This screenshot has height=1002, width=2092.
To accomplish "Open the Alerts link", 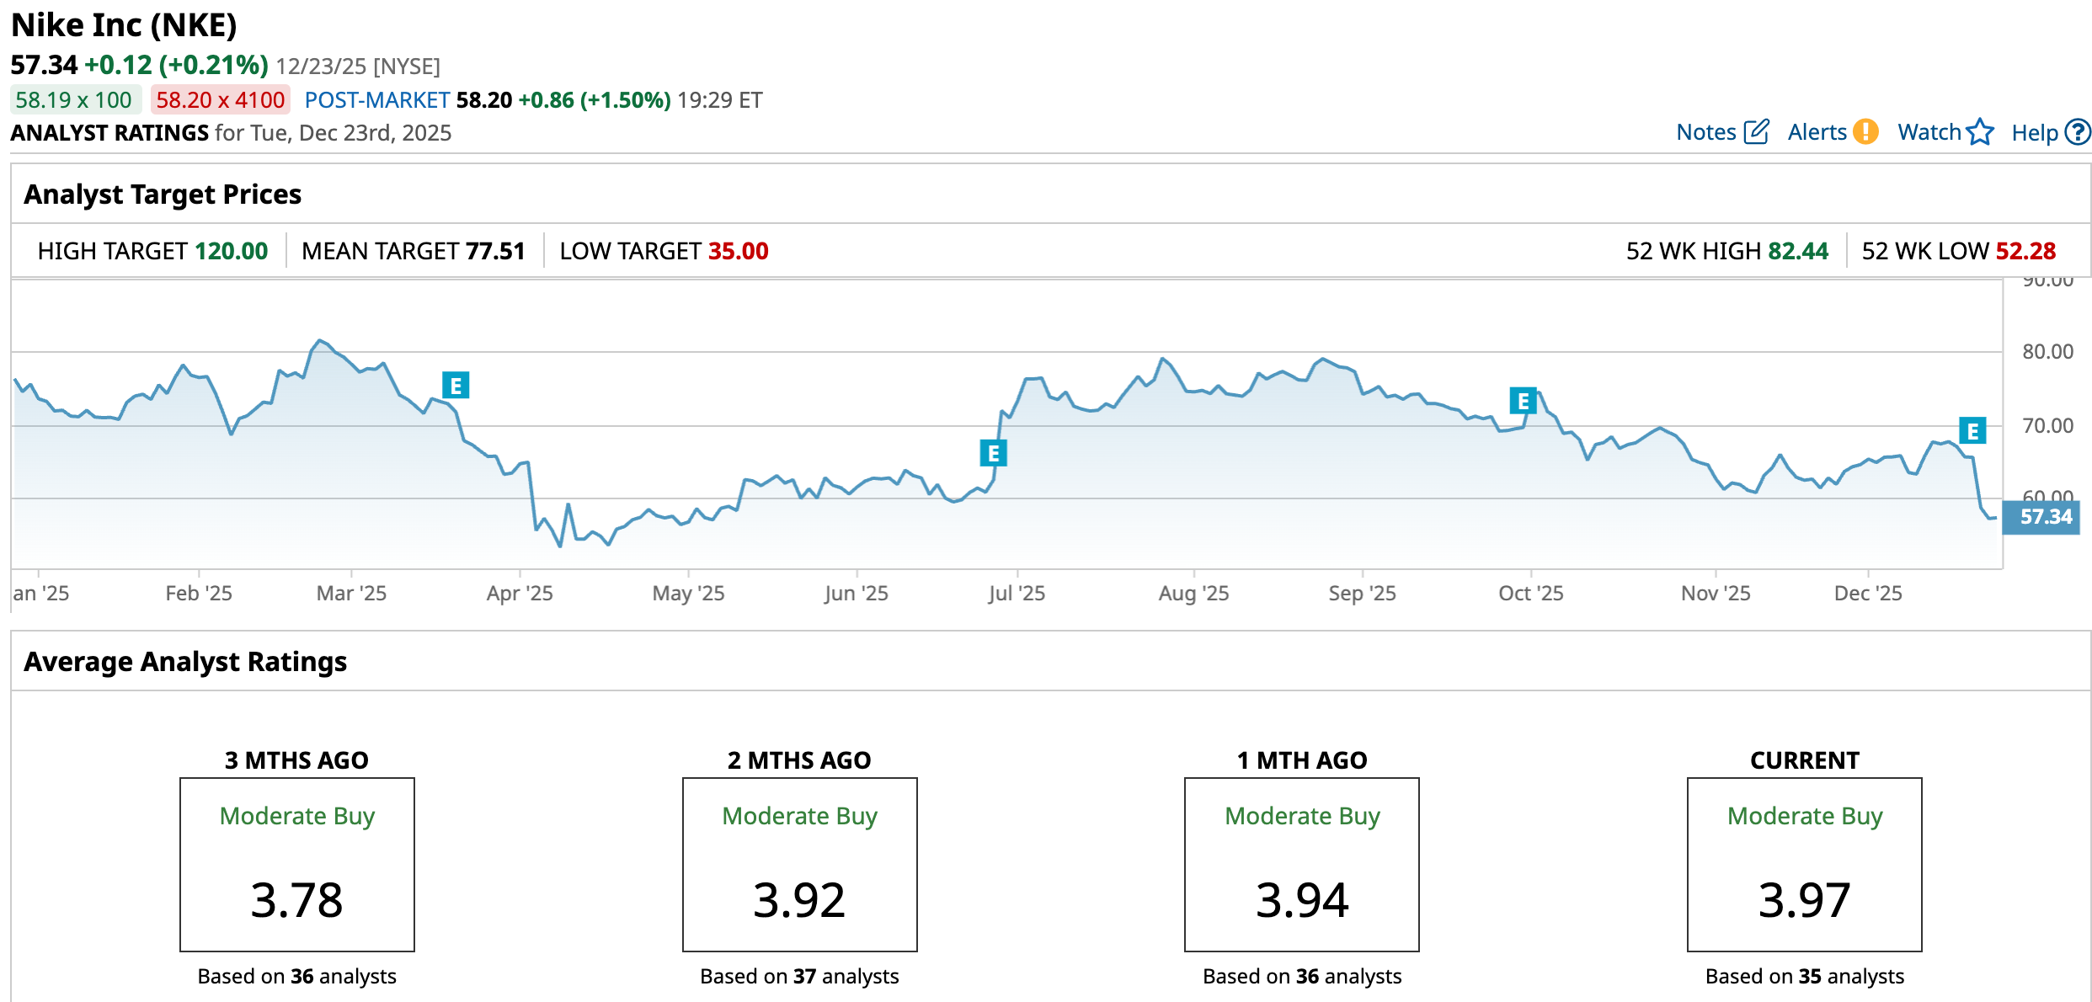I will coord(1817,132).
